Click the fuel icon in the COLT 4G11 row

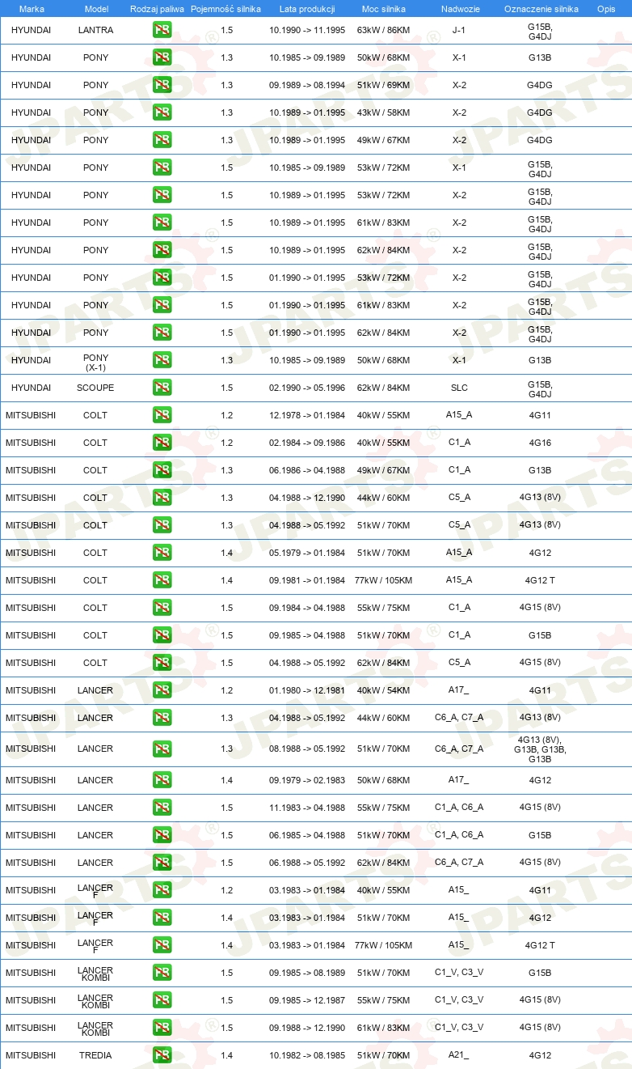click(x=162, y=415)
